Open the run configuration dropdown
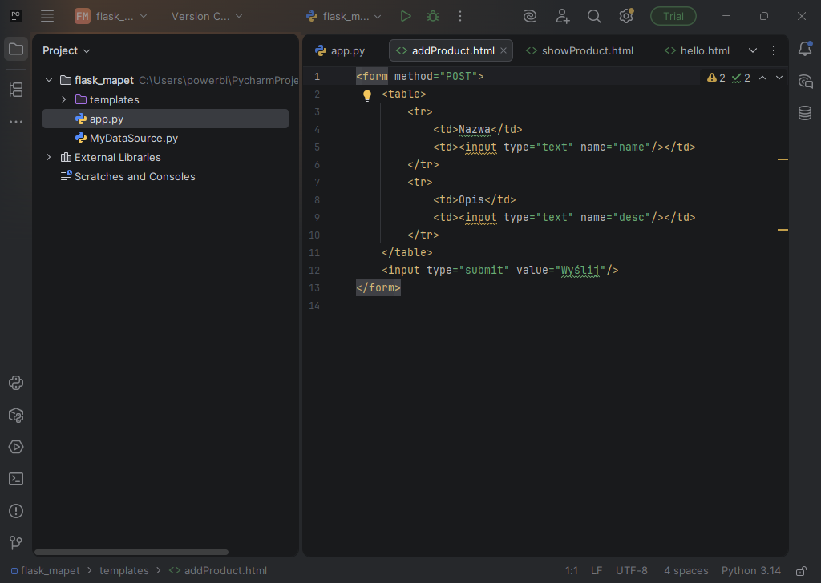The image size is (821, 583). coord(343,16)
